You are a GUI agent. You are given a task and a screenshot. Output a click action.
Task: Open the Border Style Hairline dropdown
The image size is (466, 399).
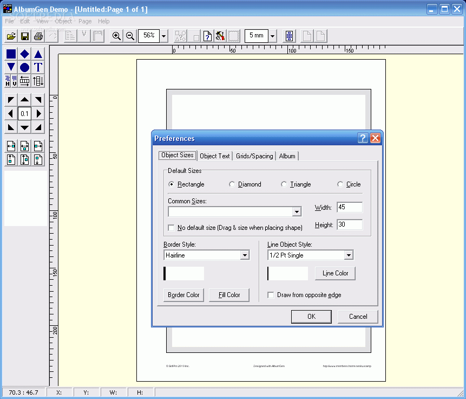point(245,255)
